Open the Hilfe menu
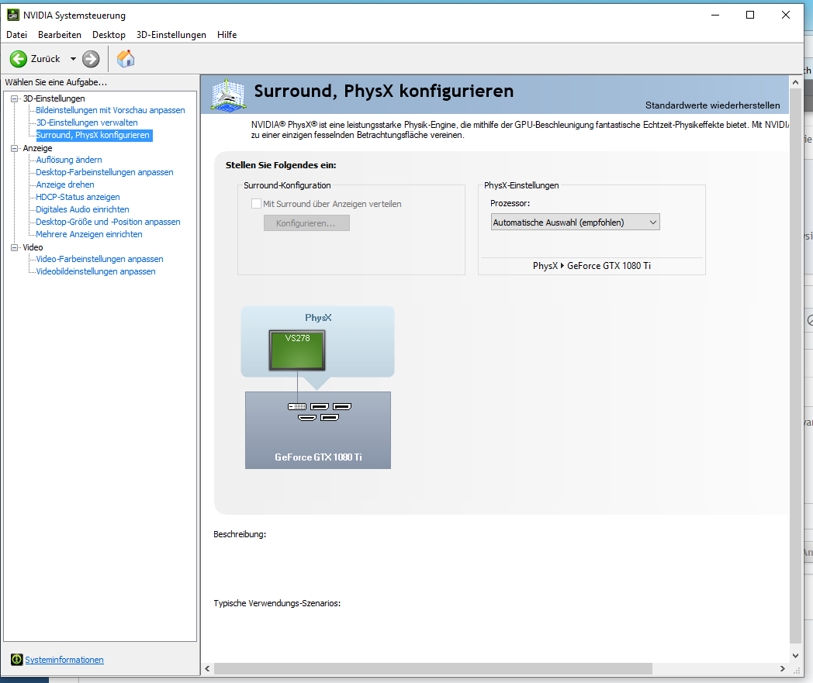 (227, 35)
